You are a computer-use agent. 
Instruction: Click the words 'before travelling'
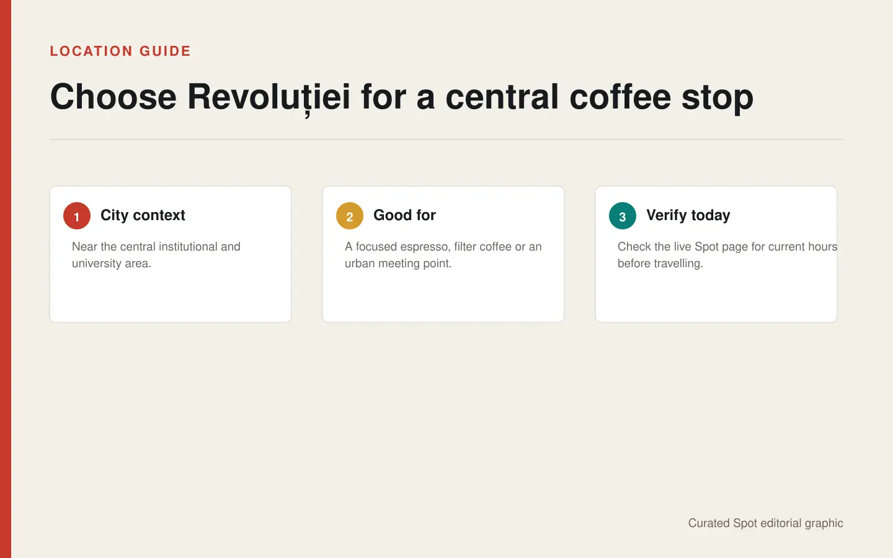[659, 263]
